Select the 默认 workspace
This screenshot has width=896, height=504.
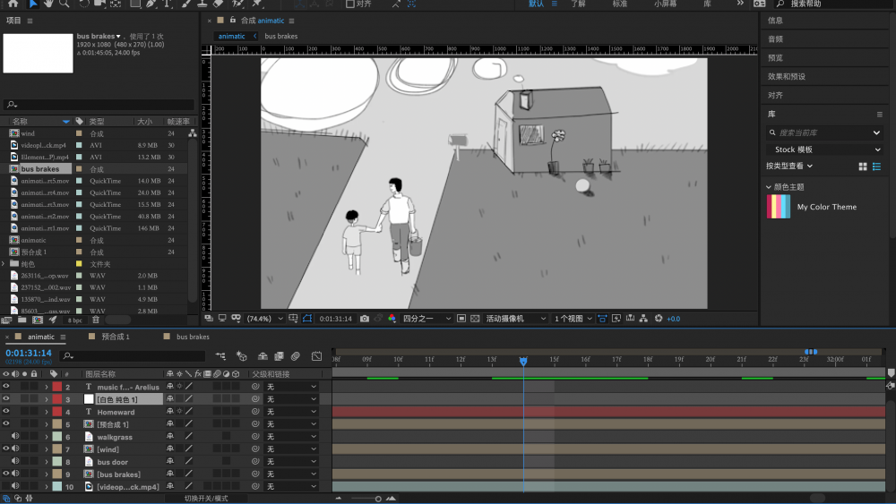[x=536, y=4]
